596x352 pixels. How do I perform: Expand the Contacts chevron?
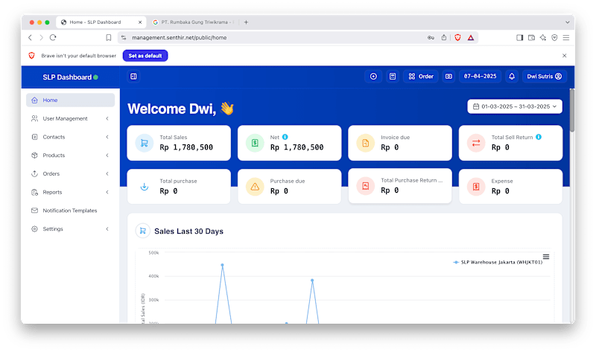[107, 137]
